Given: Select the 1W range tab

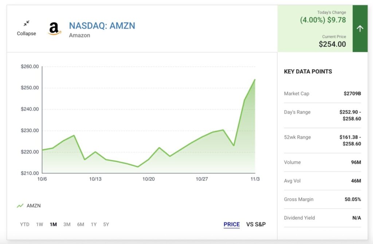Looking at the screenshot, I should pyautogui.click(x=40, y=224).
